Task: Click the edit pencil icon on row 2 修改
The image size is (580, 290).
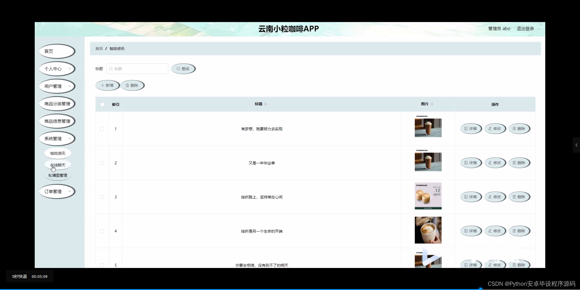Action: [x=490, y=163]
